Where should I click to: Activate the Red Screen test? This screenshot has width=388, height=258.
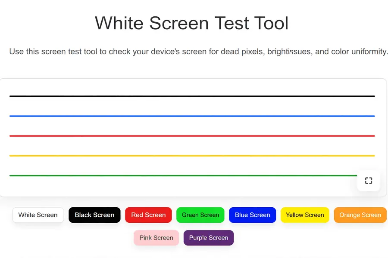click(x=148, y=215)
